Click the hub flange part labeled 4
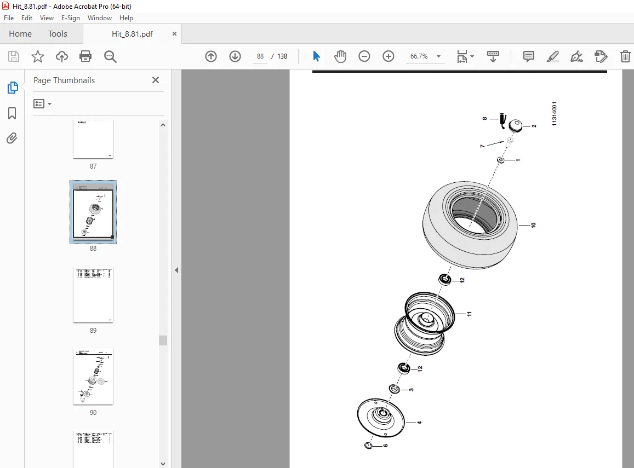The width and height of the screenshot is (634, 468). pos(381,418)
